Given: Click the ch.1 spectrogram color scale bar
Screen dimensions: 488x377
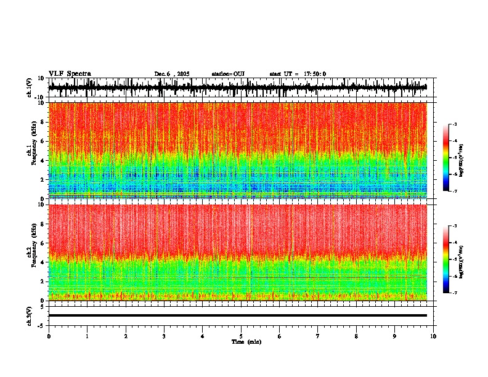Looking at the screenshot, I should (445, 158).
